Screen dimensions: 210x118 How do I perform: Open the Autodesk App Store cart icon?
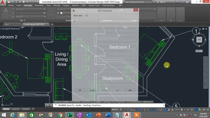click(x=177, y=2)
